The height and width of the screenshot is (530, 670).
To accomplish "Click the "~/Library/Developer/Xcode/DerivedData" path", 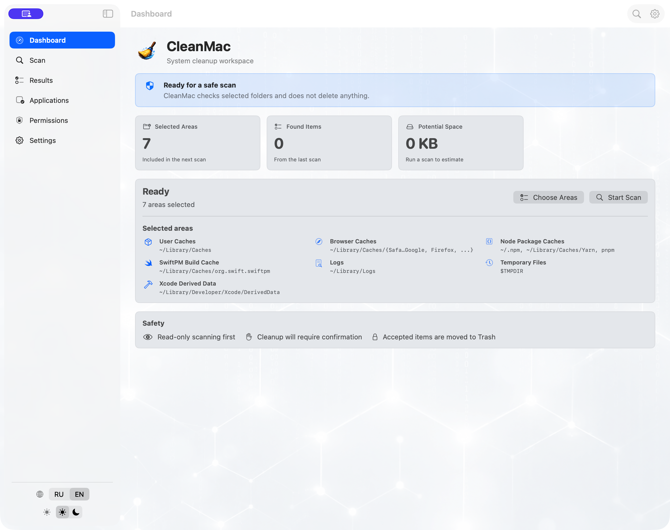I will click(x=219, y=292).
